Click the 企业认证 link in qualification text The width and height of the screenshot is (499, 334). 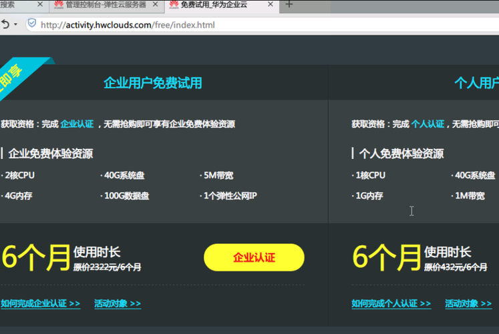point(77,124)
